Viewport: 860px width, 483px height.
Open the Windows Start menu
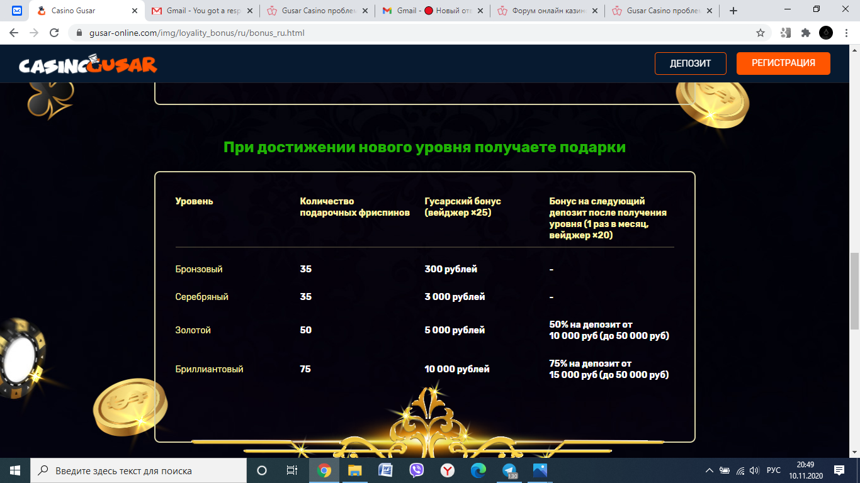point(15,470)
